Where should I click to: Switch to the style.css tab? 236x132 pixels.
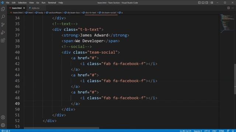[x=35, y=8]
